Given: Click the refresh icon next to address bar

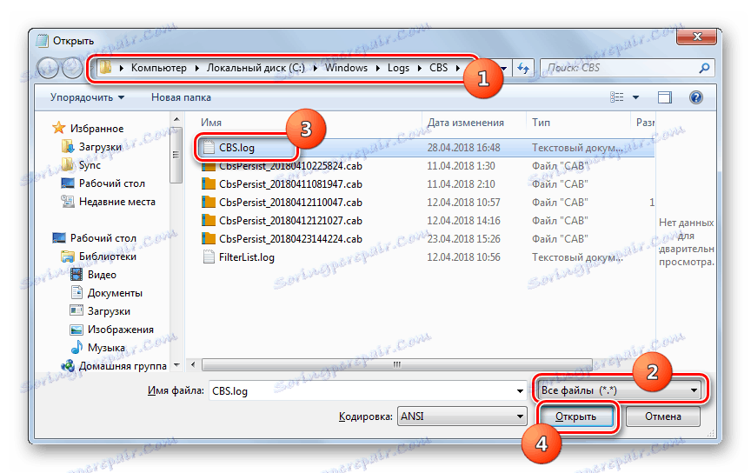Looking at the screenshot, I should click(x=523, y=69).
